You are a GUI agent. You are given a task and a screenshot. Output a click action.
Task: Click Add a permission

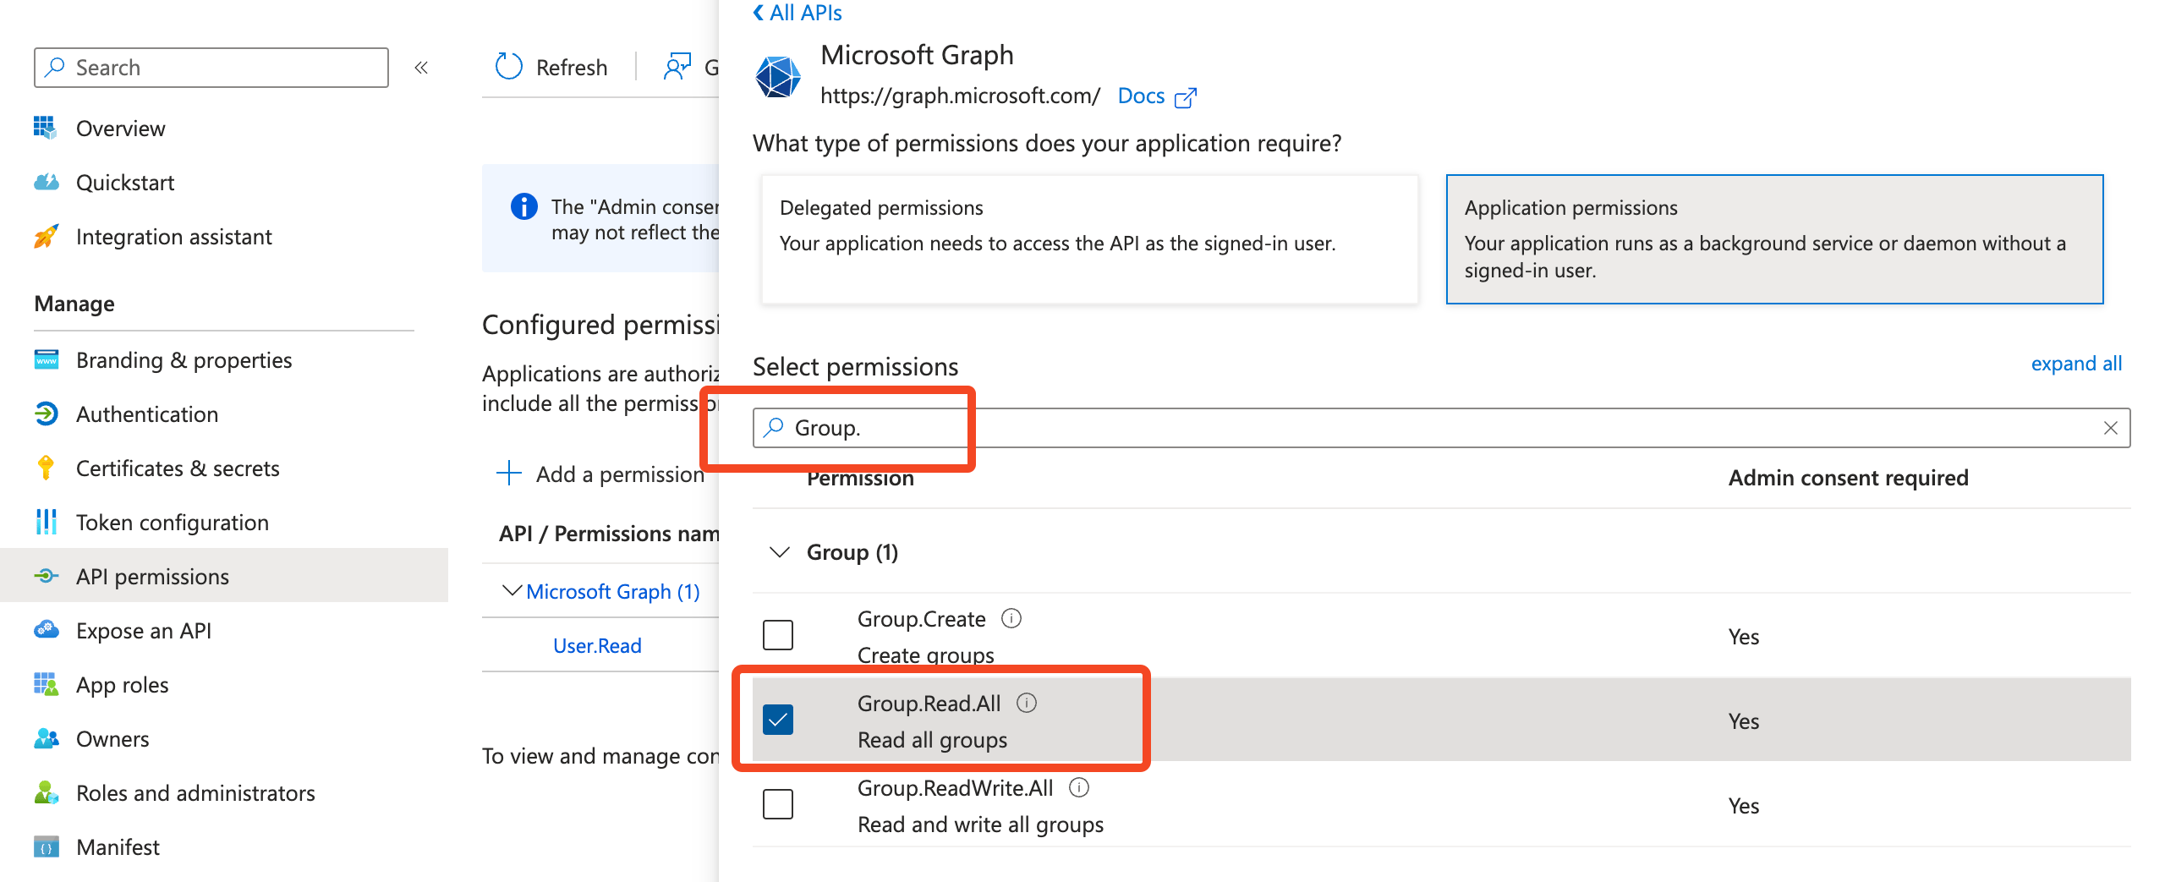600,474
